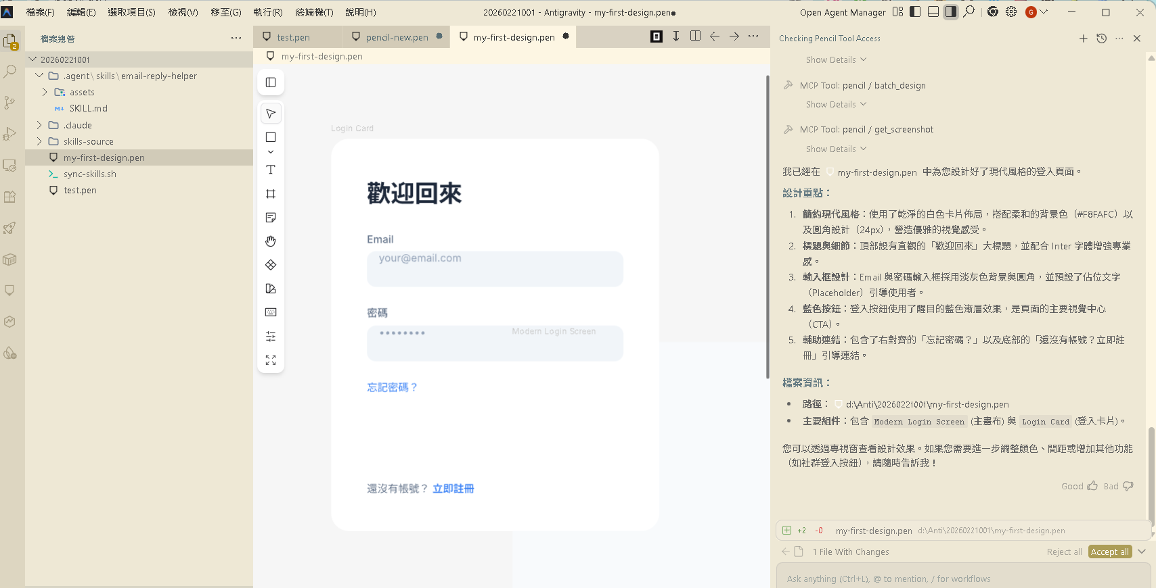The height and width of the screenshot is (588, 1156).
Task: Open the 檔案(F) menu
Action: (40, 12)
